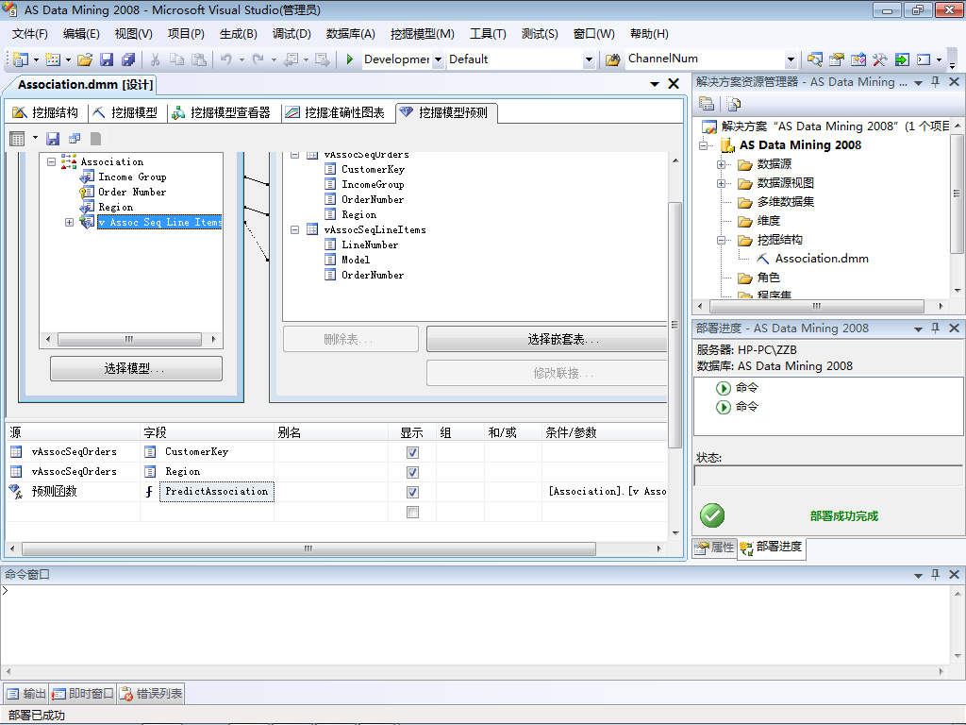Collapse the vAssocSeqLineItems table node
966x725 pixels.
[x=294, y=229]
